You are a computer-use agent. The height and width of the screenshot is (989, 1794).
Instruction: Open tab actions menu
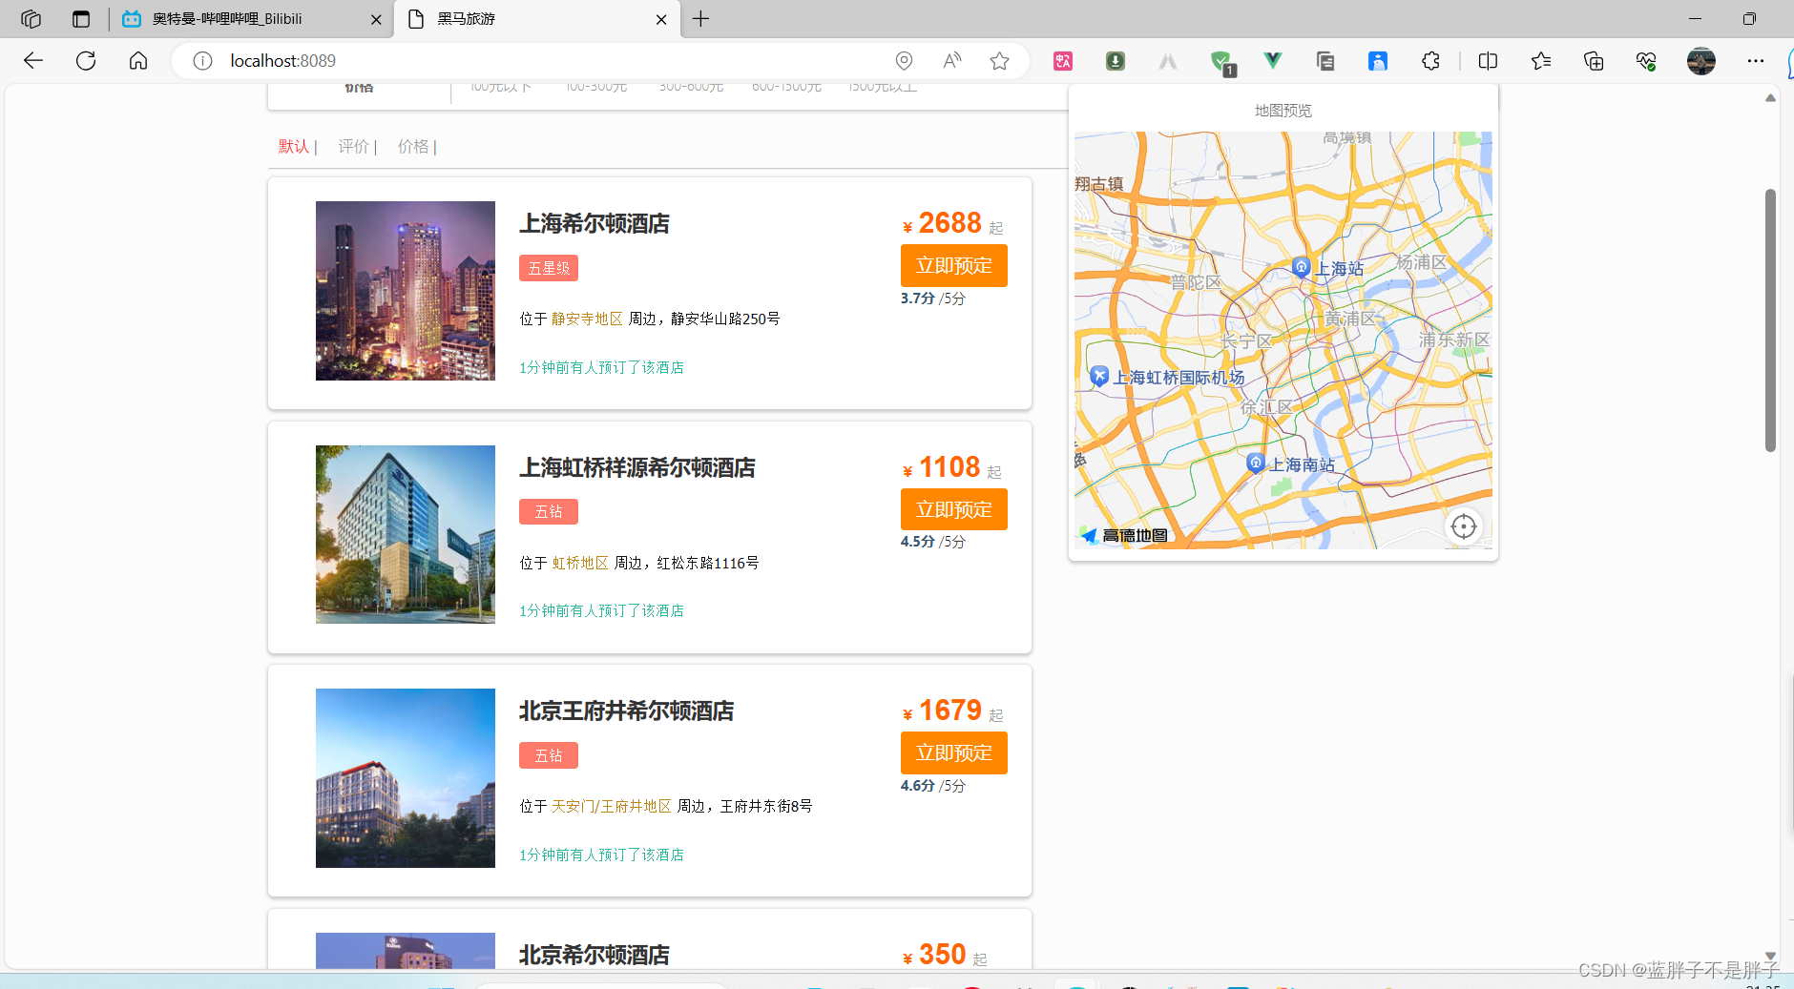tap(81, 19)
